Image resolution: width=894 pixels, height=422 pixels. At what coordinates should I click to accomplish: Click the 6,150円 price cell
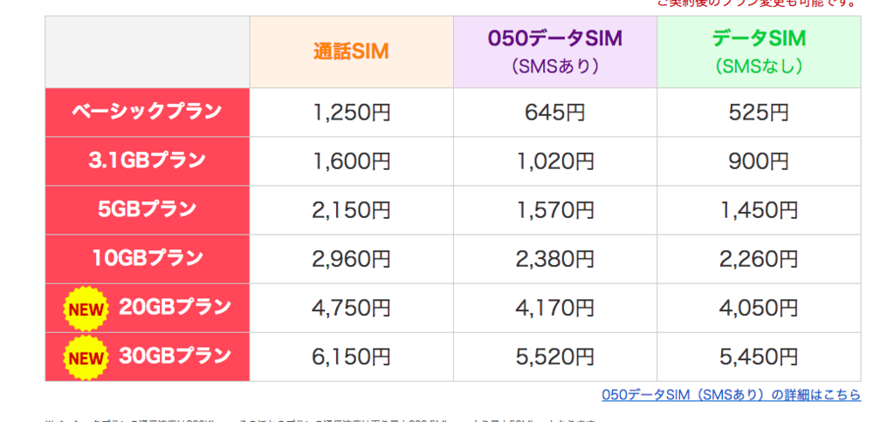point(351,357)
